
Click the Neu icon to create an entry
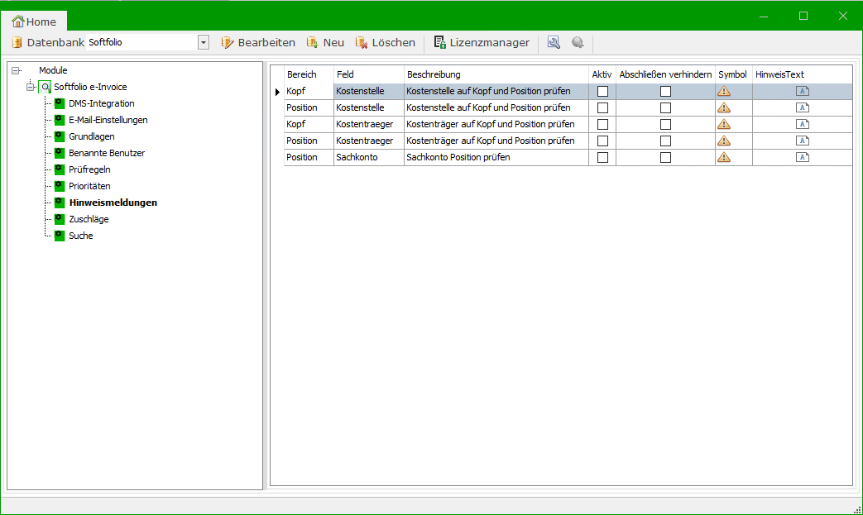pyautogui.click(x=312, y=42)
